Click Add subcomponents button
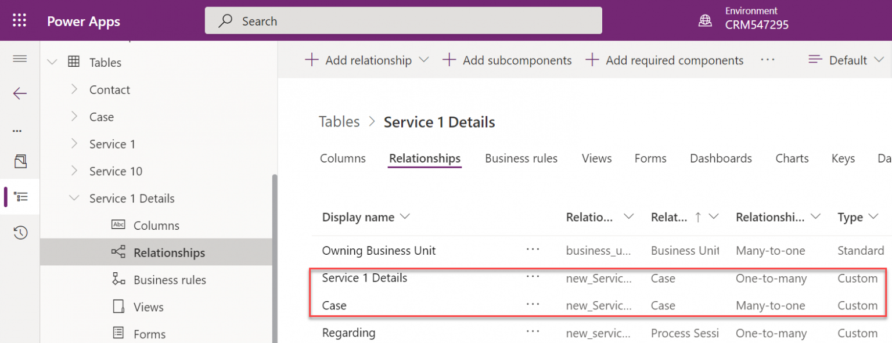This screenshot has width=892, height=343. 507,60
